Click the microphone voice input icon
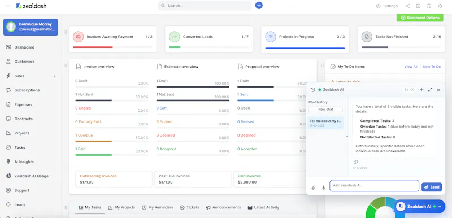The image size is (452, 218). (323, 188)
